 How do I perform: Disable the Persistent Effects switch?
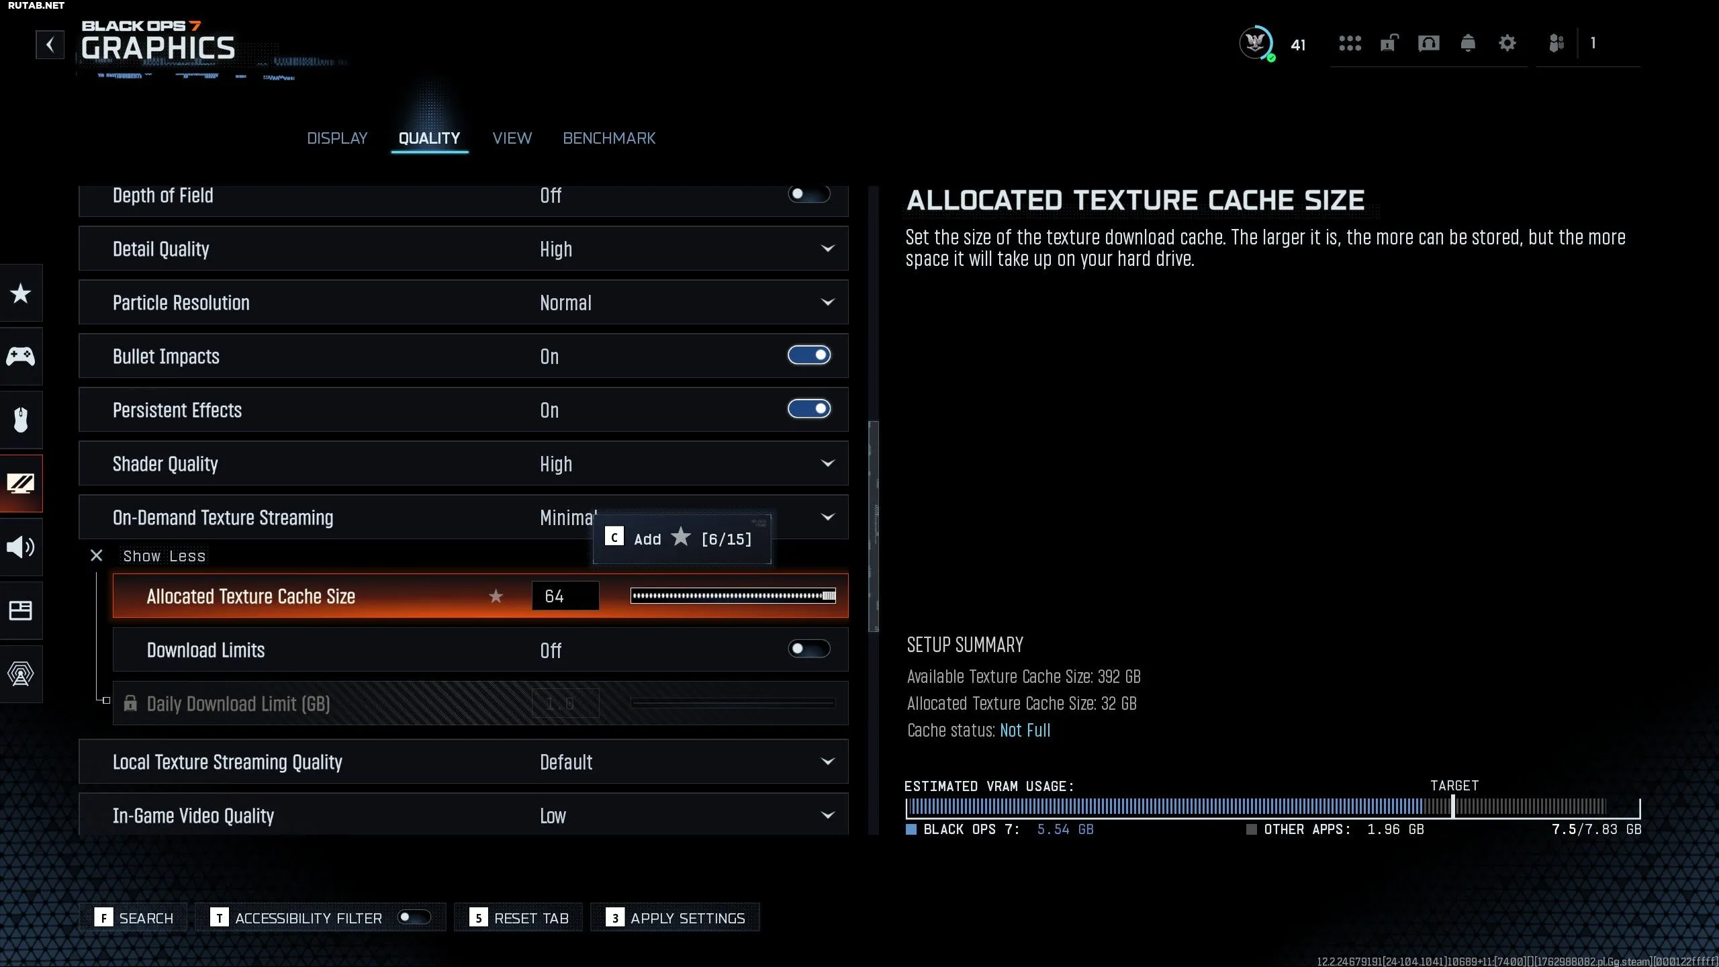809,409
